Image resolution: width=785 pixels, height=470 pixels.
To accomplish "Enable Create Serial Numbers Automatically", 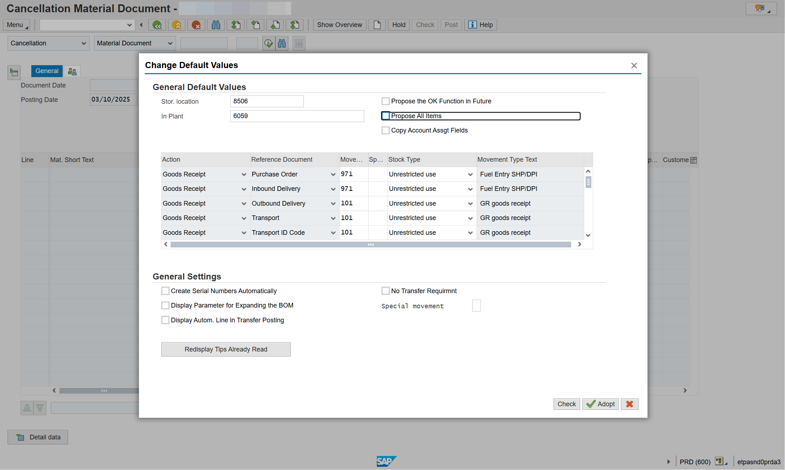I will (x=165, y=291).
